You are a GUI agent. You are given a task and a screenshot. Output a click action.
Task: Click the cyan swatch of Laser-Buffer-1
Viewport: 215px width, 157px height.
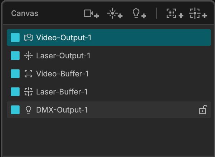point(15,92)
